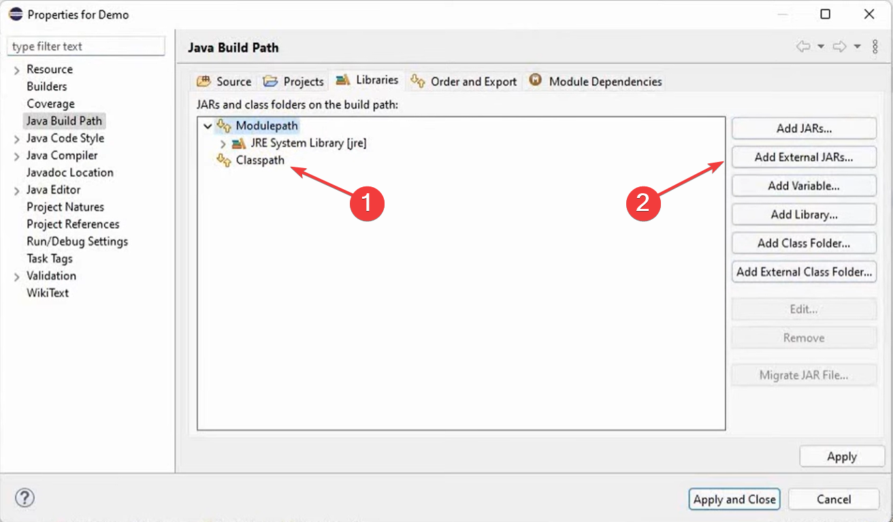Image resolution: width=893 pixels, height=522 pixels.
Task: Click the back navigation arrow icon
Action: click(x=804, y=46)
